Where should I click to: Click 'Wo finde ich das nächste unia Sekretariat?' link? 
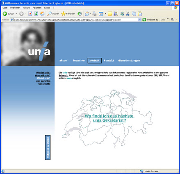(x=109, y=118)
